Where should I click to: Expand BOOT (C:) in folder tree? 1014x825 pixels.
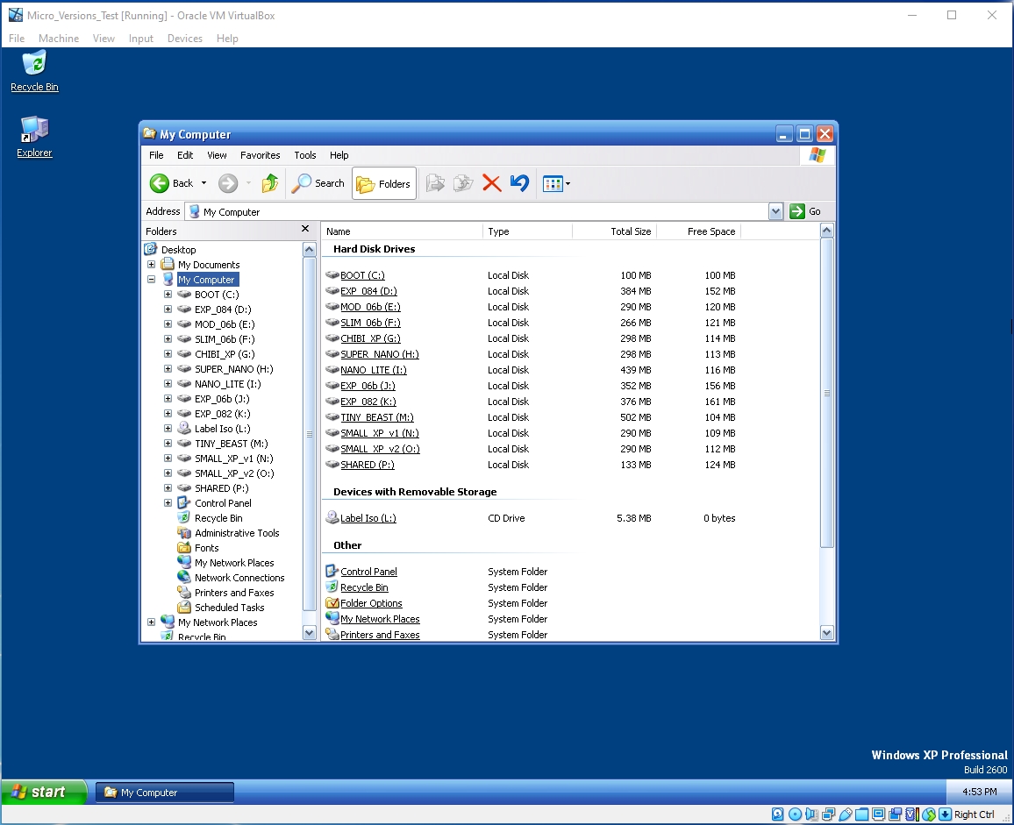point(168,295)
